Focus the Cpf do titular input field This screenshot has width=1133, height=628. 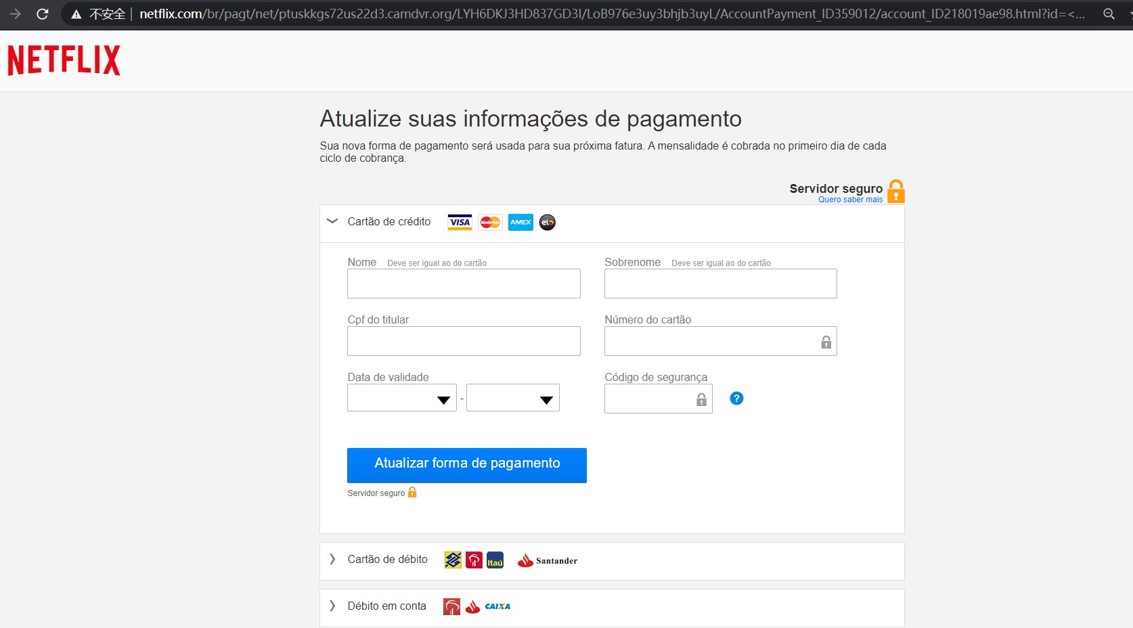[464, 341]
